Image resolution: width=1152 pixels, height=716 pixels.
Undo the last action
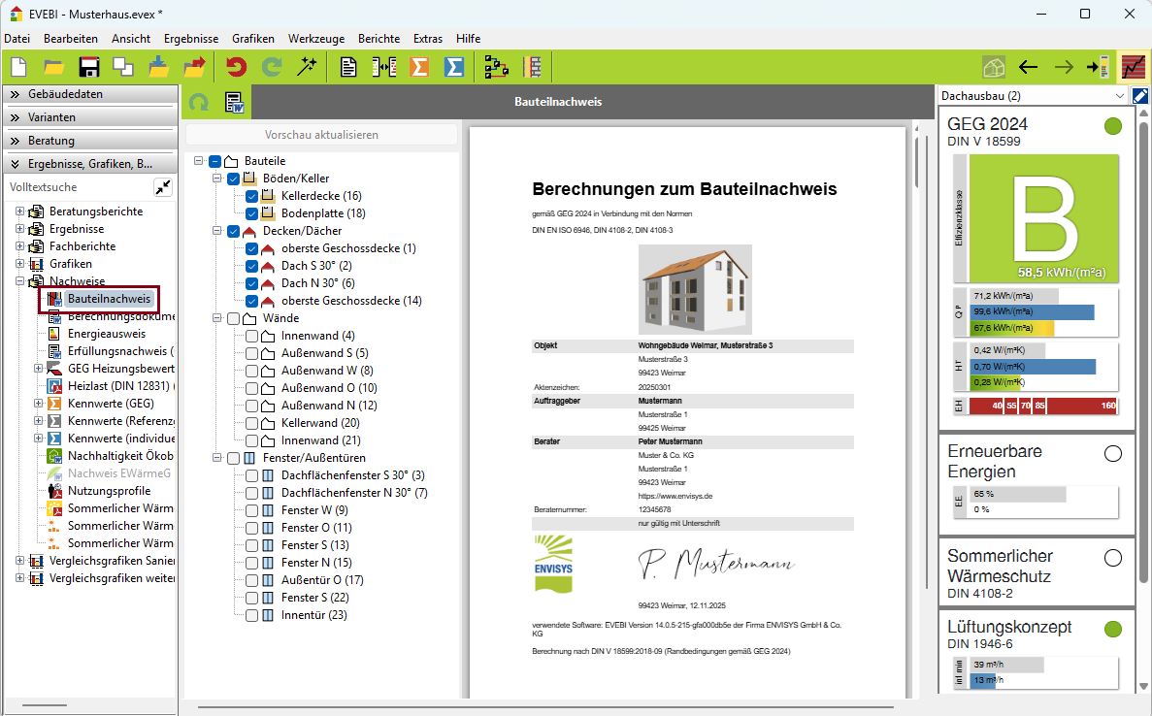(234, 66)
